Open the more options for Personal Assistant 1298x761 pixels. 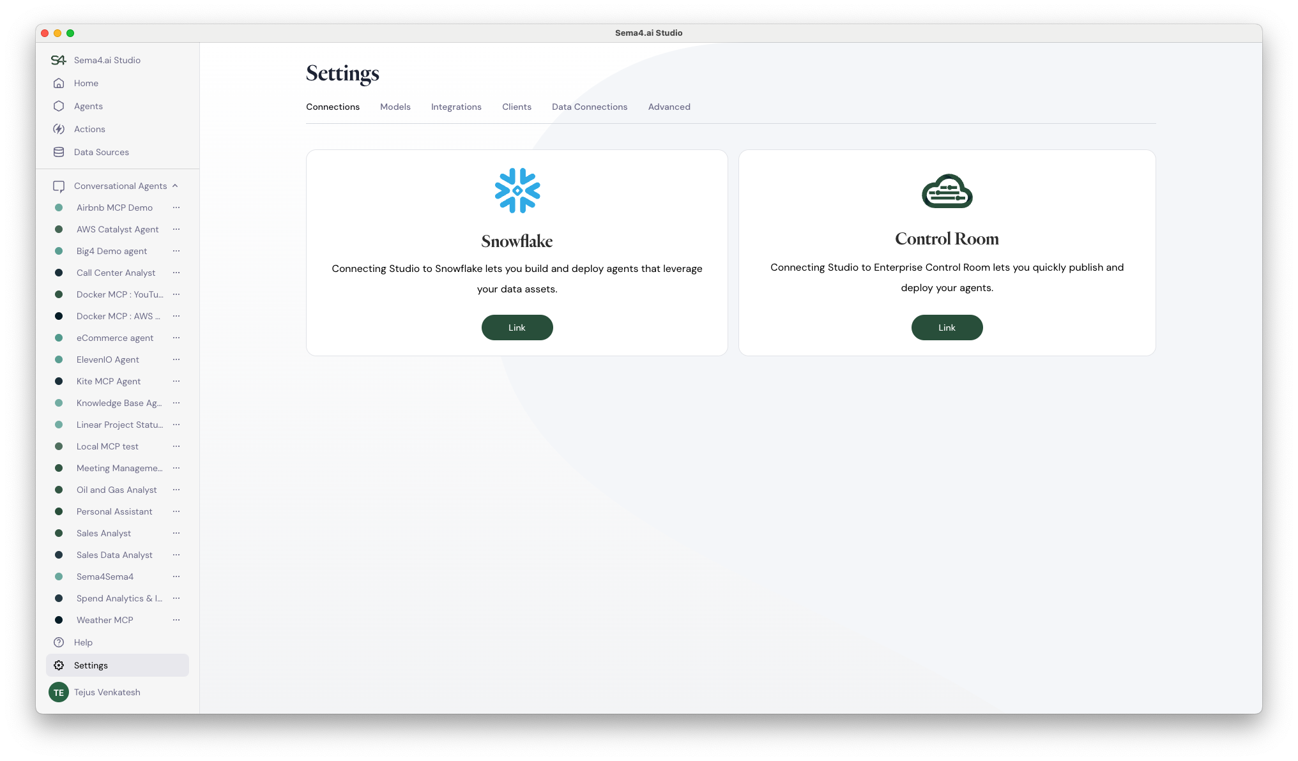(176, 511)
